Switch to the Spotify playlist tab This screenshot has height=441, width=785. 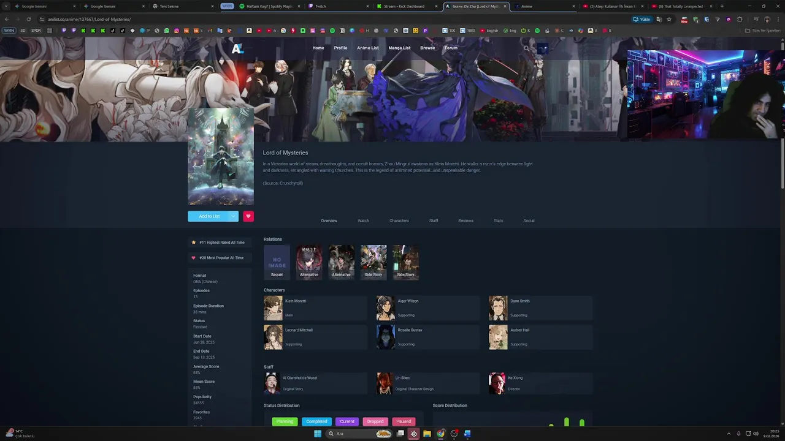click(x=269, y=6)
